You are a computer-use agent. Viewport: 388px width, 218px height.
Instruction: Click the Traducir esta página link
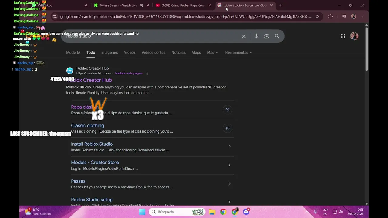click(129, 73)
